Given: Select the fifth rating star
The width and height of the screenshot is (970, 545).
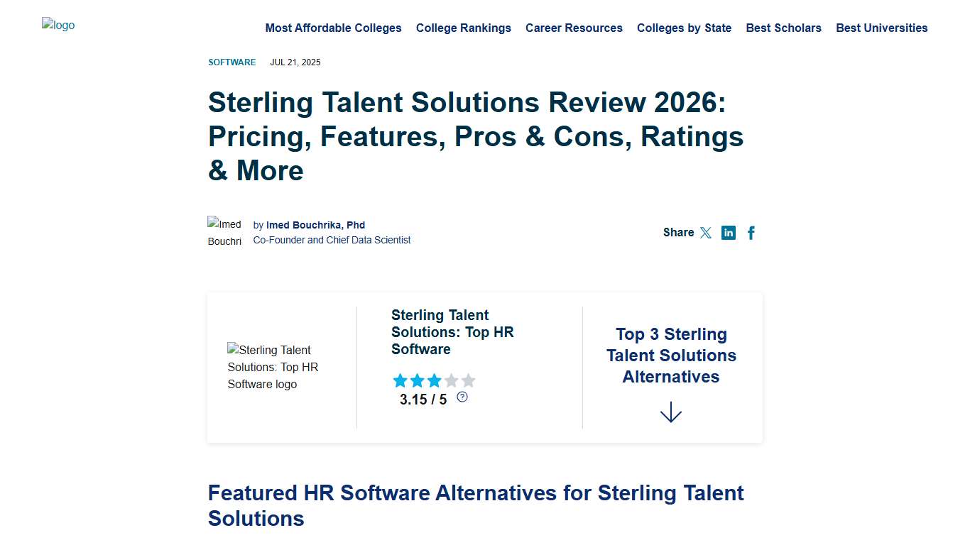Looking at the screenshot, I should (x=468, y=380).
